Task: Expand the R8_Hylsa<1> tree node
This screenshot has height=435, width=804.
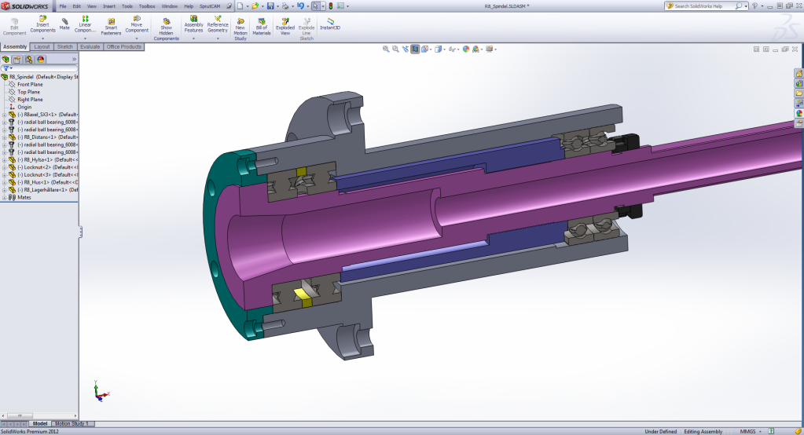Action: 4,160
